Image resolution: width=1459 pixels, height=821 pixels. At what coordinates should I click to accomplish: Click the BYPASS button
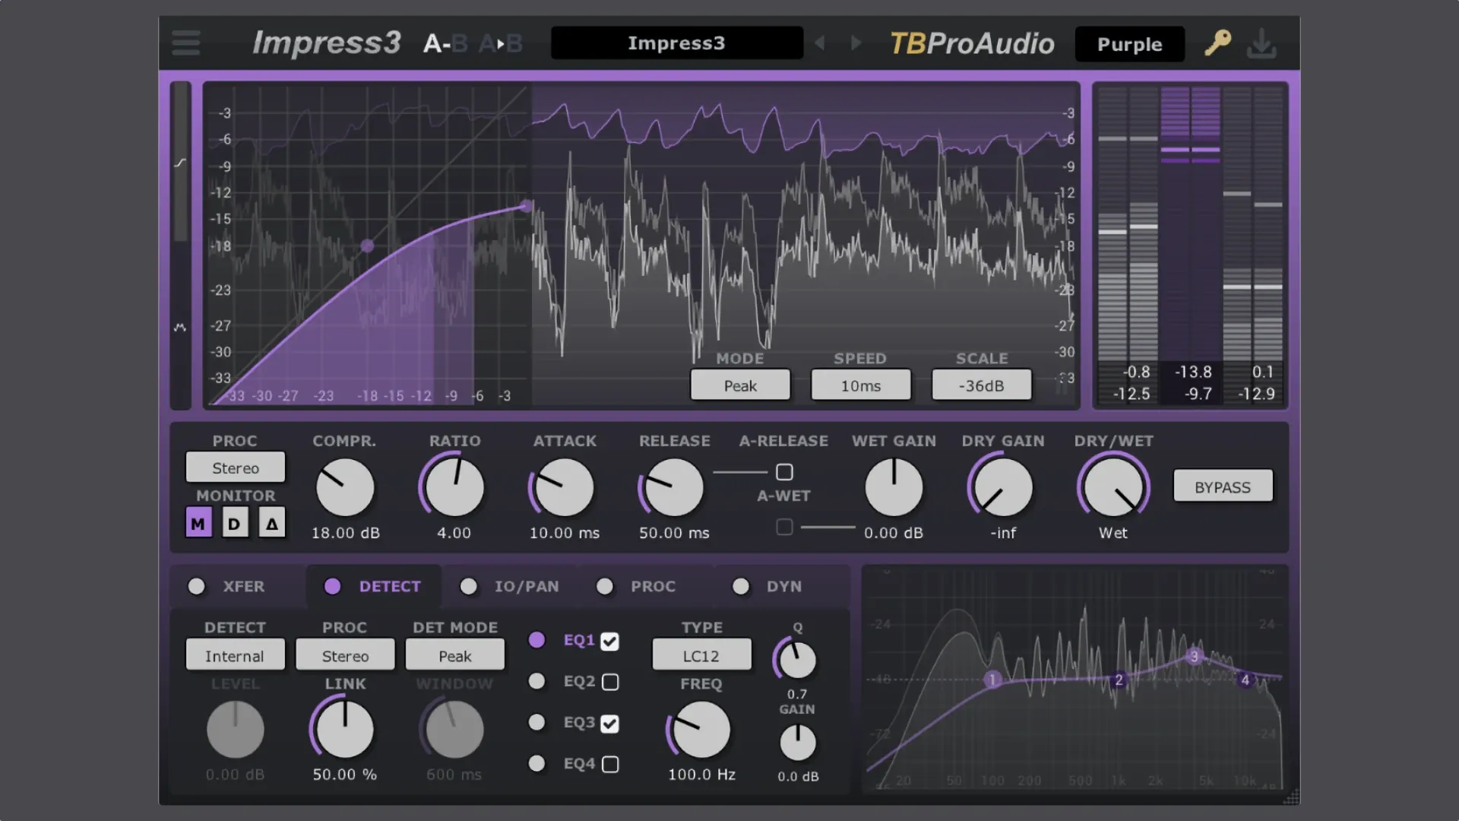1223,487
